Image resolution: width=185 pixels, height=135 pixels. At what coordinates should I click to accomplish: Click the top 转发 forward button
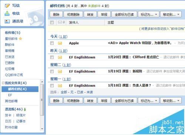pos(90,14)
